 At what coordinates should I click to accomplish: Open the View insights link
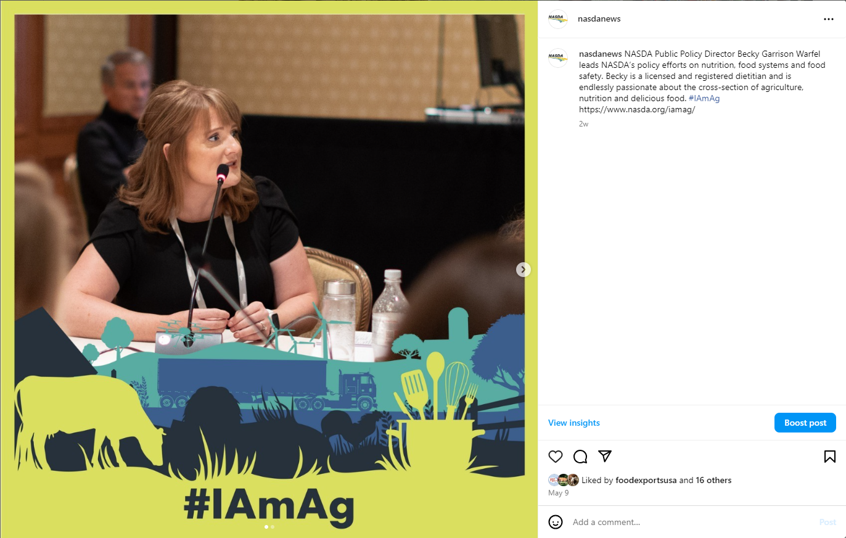point(574,423)
